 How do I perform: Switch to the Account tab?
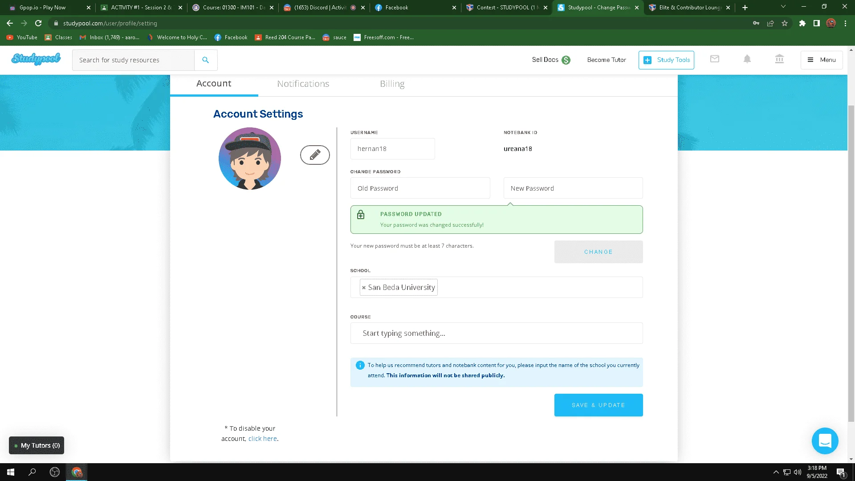214,84
